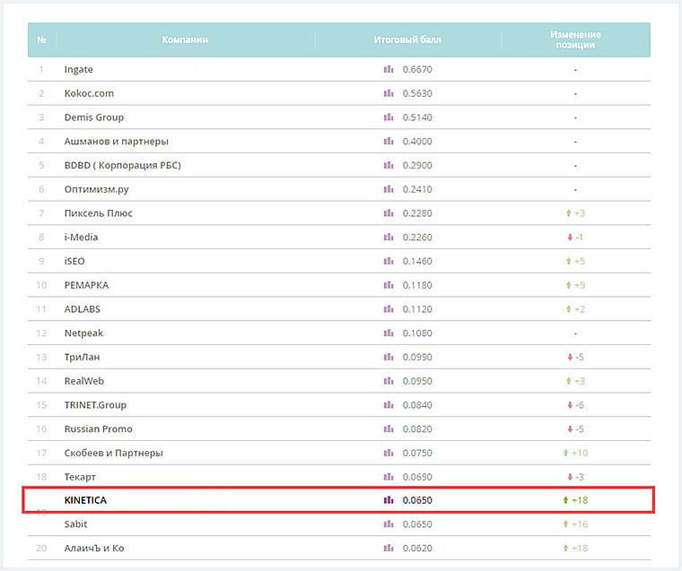Viewport: 682px width, 571px height.
Task: Click the score value 0.5140
Action: point(417,117)
